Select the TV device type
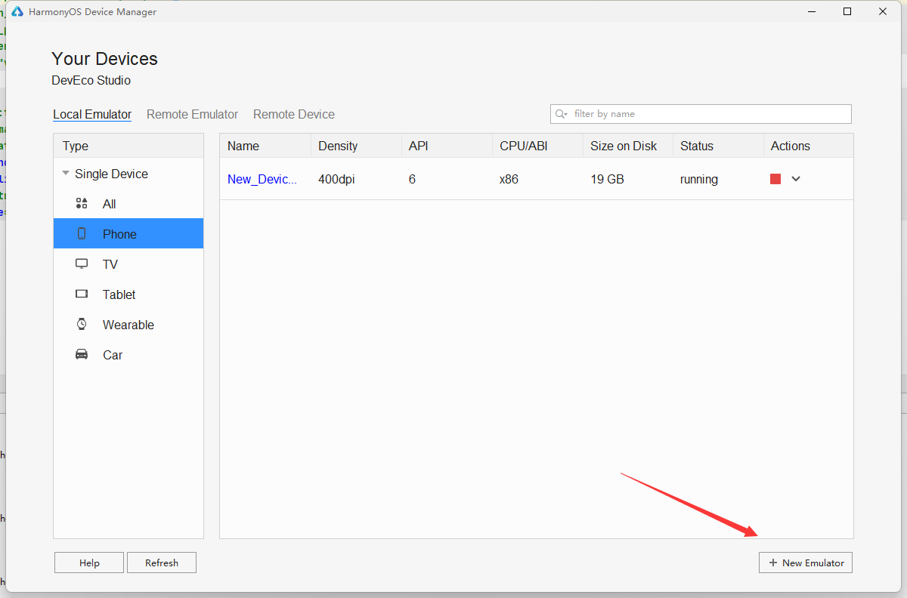The image size is (907, 598). (128, 264)
